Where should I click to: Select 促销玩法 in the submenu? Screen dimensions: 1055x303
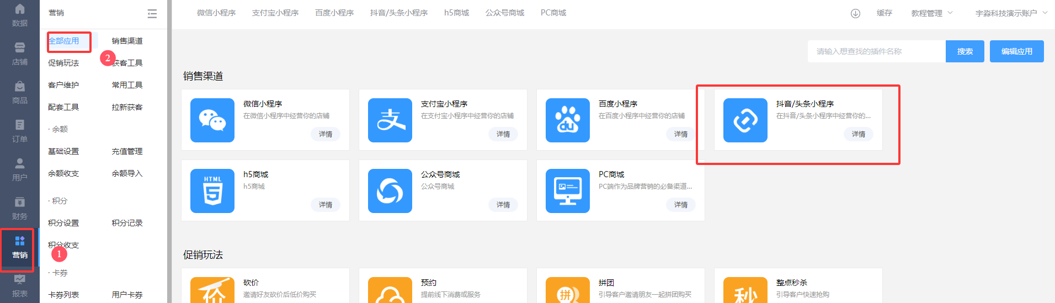(x=63, y=63)
